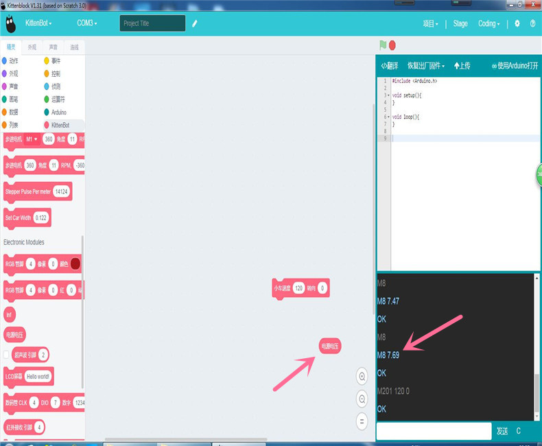Viewport: 542px width, 446px height.
Task: Reset workspace zoom with equals icon
Action: (362, 421)
